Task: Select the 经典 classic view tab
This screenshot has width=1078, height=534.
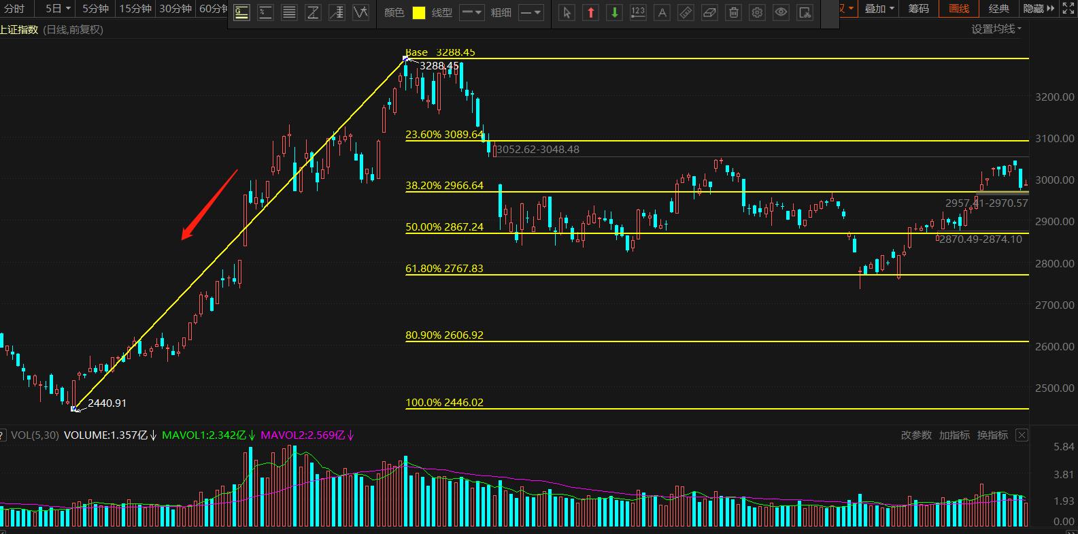Action: pyautogui.click(x=999, y=8)
